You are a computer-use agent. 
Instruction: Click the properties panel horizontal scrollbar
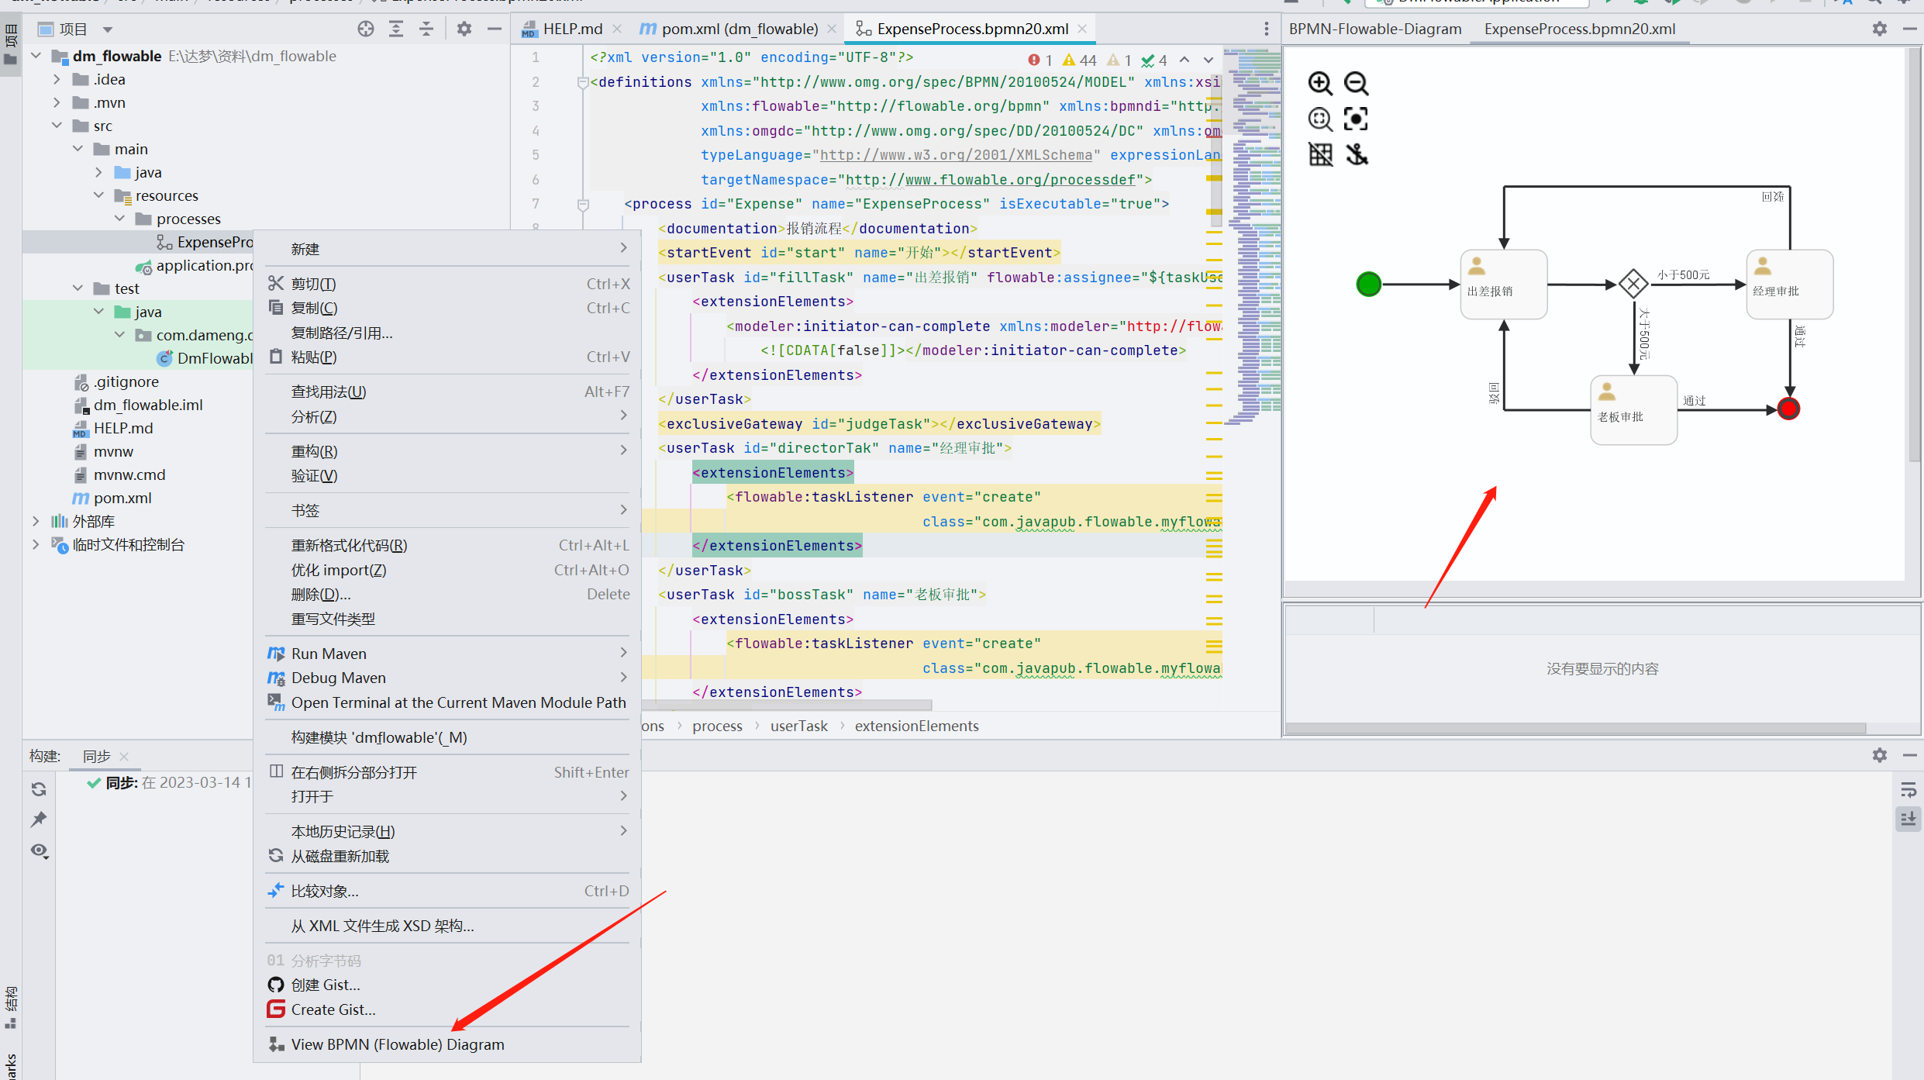1575,729
